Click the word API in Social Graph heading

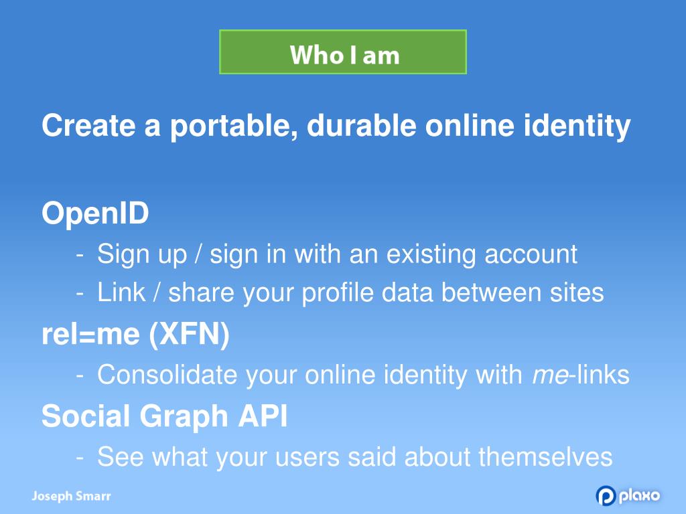coord(263,415)
